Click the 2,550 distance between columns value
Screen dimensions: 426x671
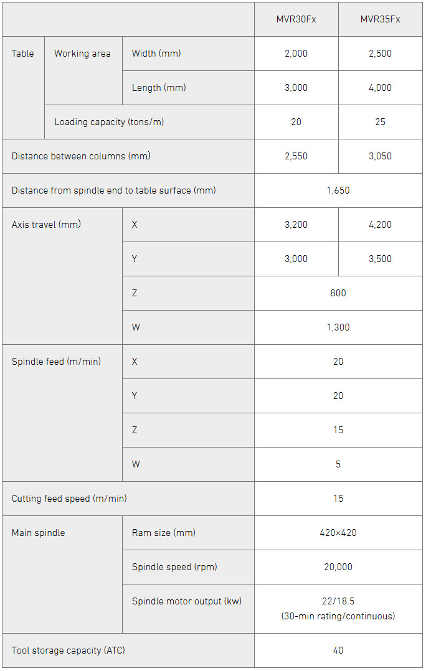296,156
